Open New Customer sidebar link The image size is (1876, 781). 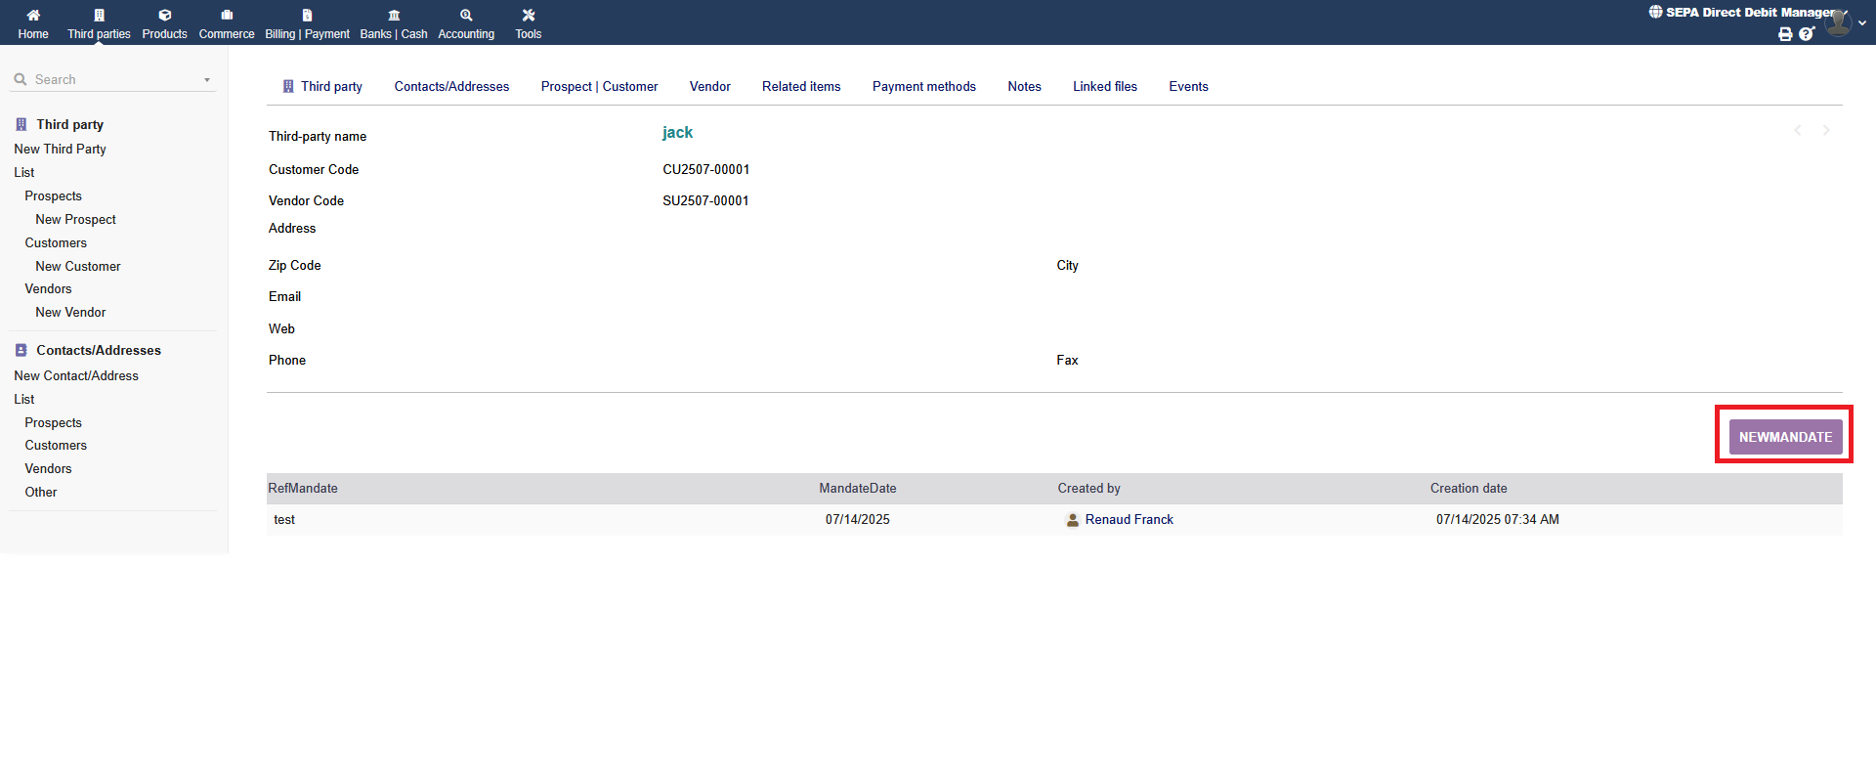tap(78, 267)
